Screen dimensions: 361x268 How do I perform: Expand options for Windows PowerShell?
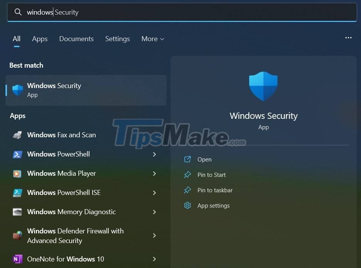pos(154,154)
